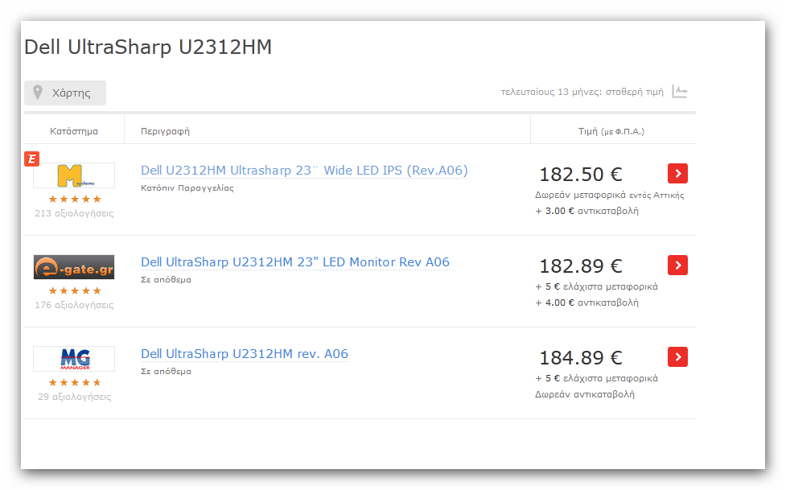Click the star rating above 213 αξιολογήσεις
The width and height of the screenshot is (786, 490).
tap(75, 199)
